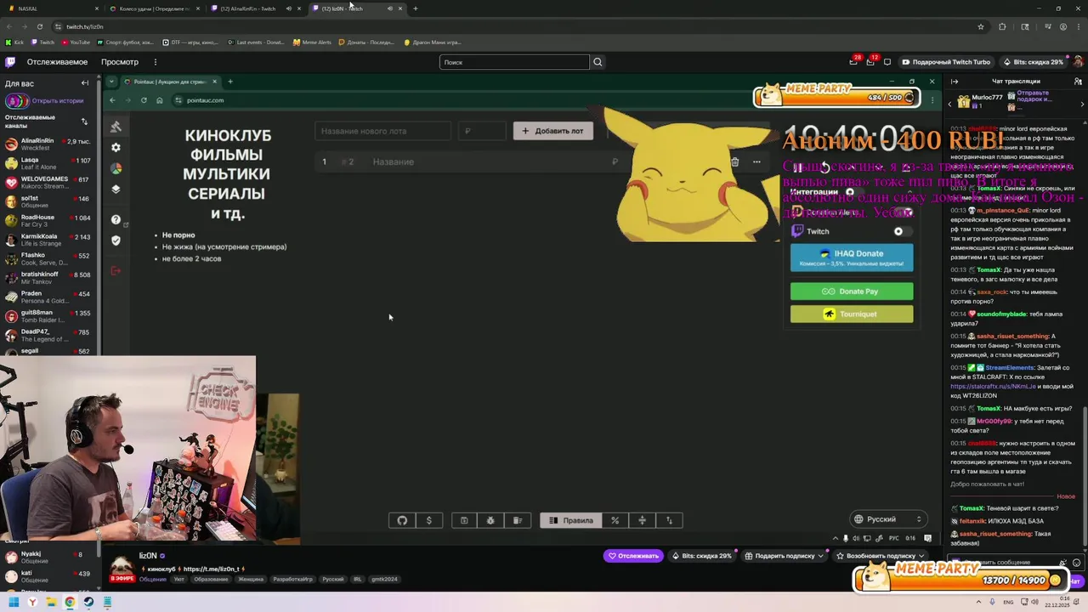The image size is (1088, 612).
Task: Open the stalcraftx.ru link in chat
Action: click(x=993, y=386)
